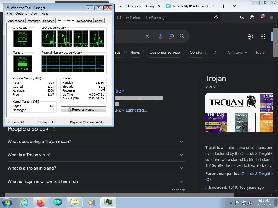Click the Feedback link
The height and width of the screenshot is (208, 278).
coord(177,190)
